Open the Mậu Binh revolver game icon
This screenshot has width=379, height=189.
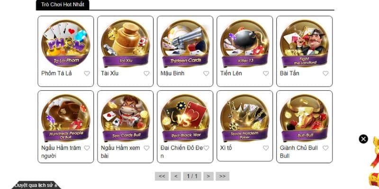coord(185,43)
